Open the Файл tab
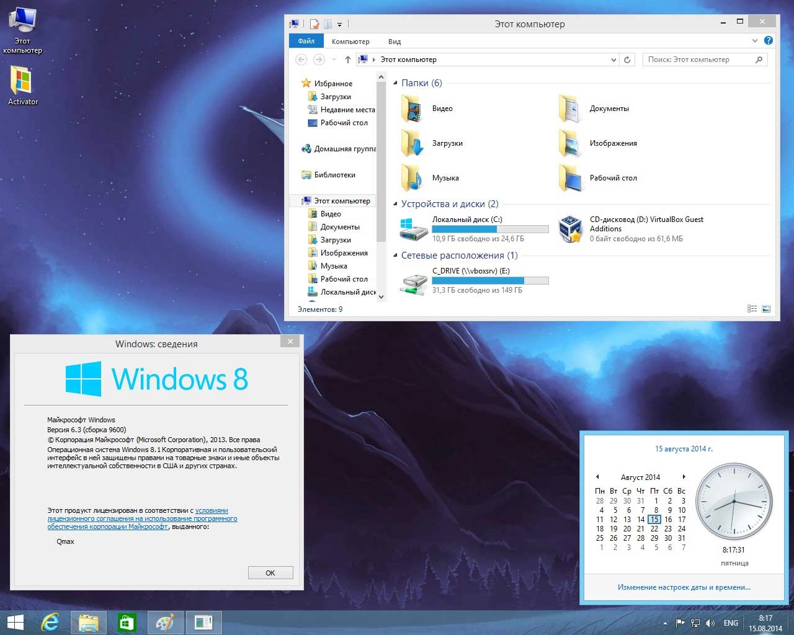Screen dimensions: 794x635 pos(306,41)
